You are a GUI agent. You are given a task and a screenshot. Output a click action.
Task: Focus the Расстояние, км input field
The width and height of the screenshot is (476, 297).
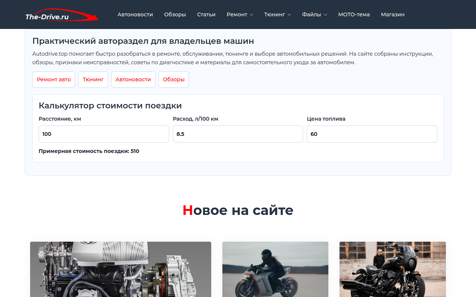click(104, 134)
